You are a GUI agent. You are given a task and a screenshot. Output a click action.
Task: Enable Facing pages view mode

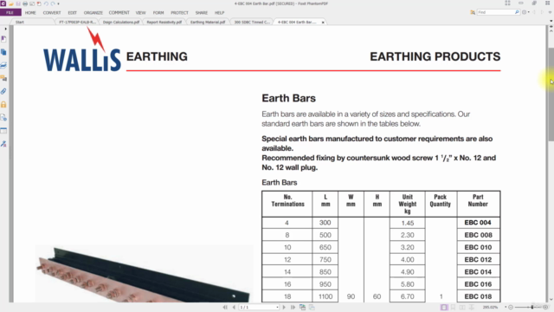(x=462, y=308)
